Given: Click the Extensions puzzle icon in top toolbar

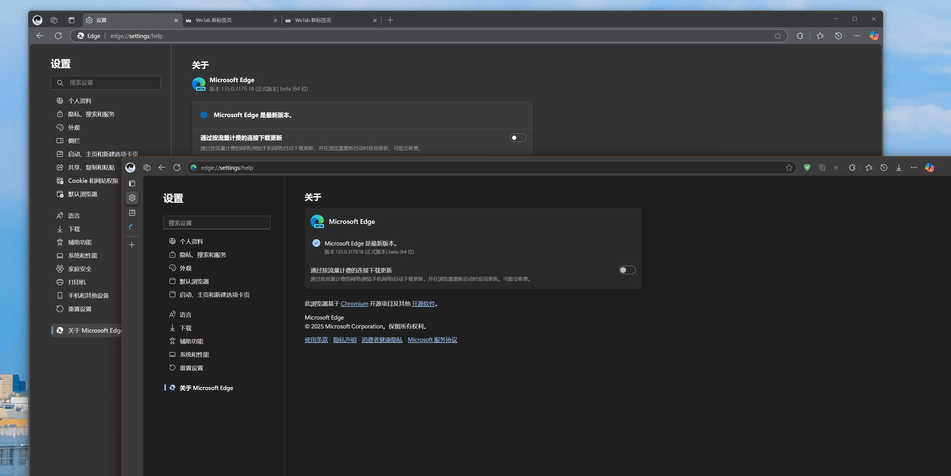Looking at the screenshot, I should 800,36.
